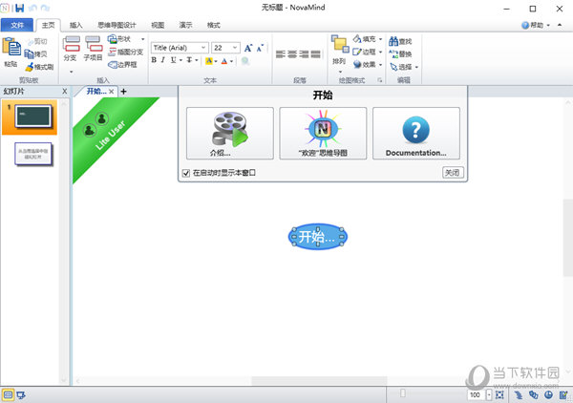Insert a branch with the 分支 icon
This screenshot has width=573, height=403.
71,44
